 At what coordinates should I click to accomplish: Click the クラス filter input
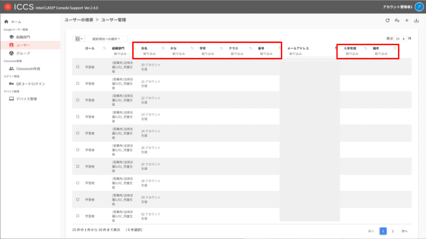coord(240,54)
